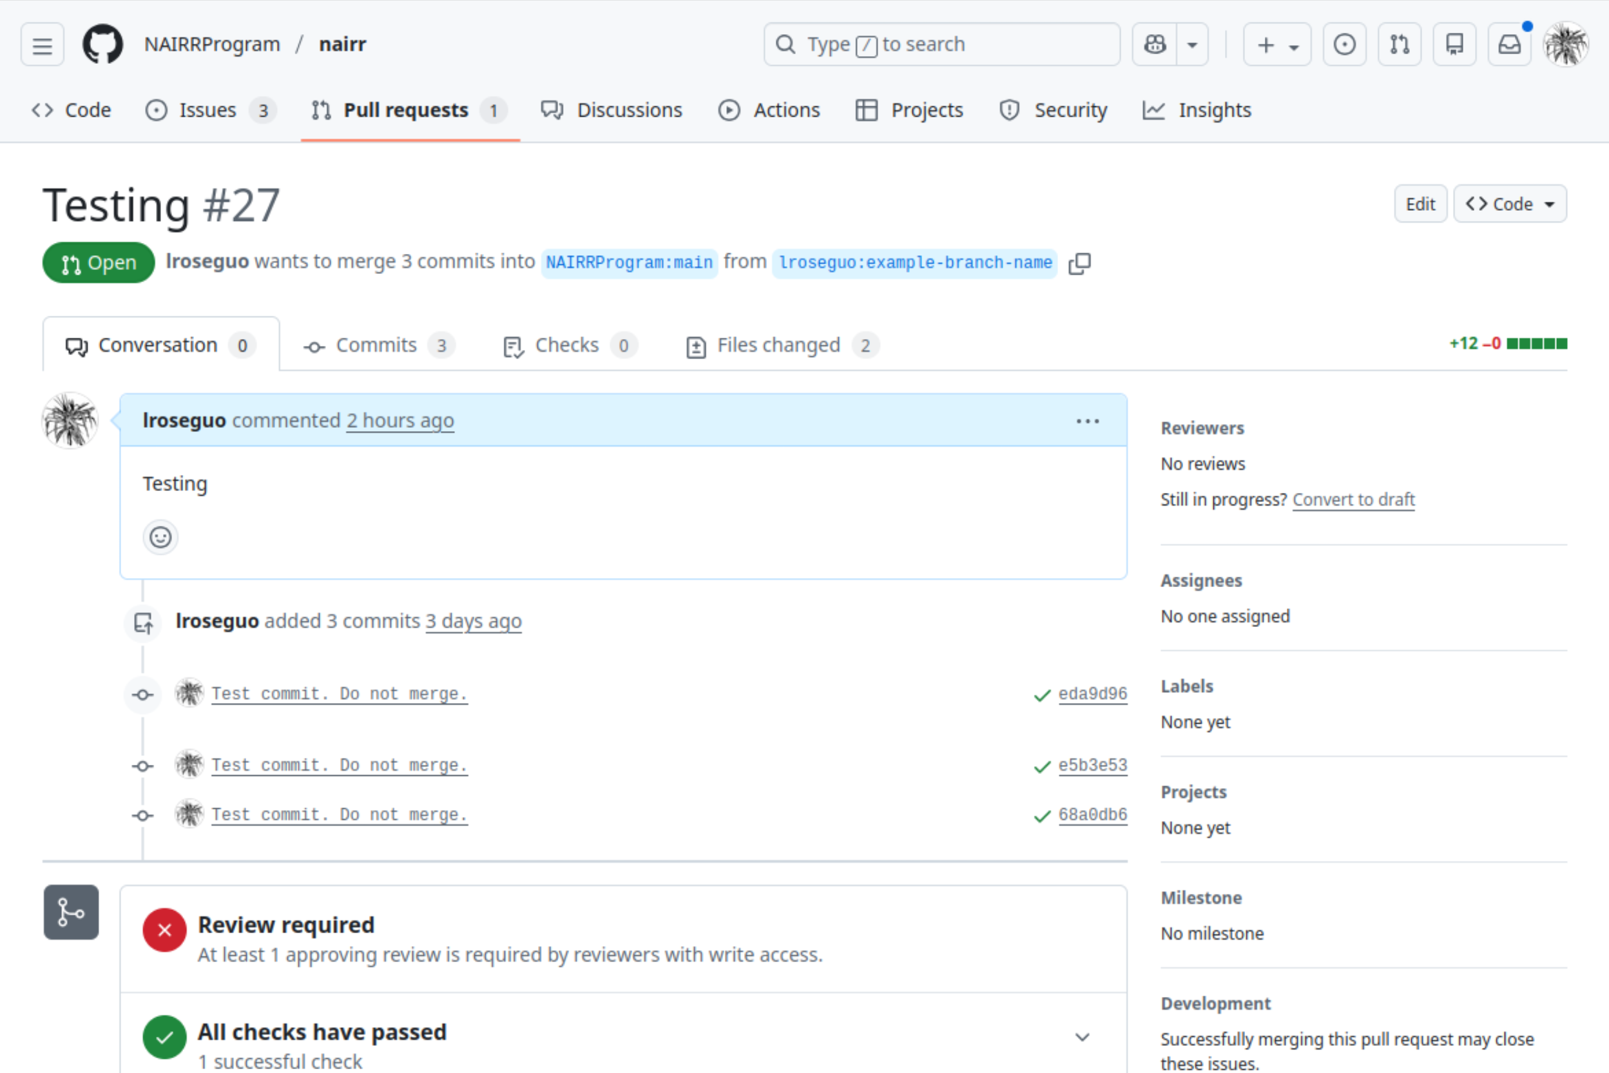The image size is (1609, 1073).
Task: Open the Reviewers sidebar section
Action: click(x=1202, y=429)
